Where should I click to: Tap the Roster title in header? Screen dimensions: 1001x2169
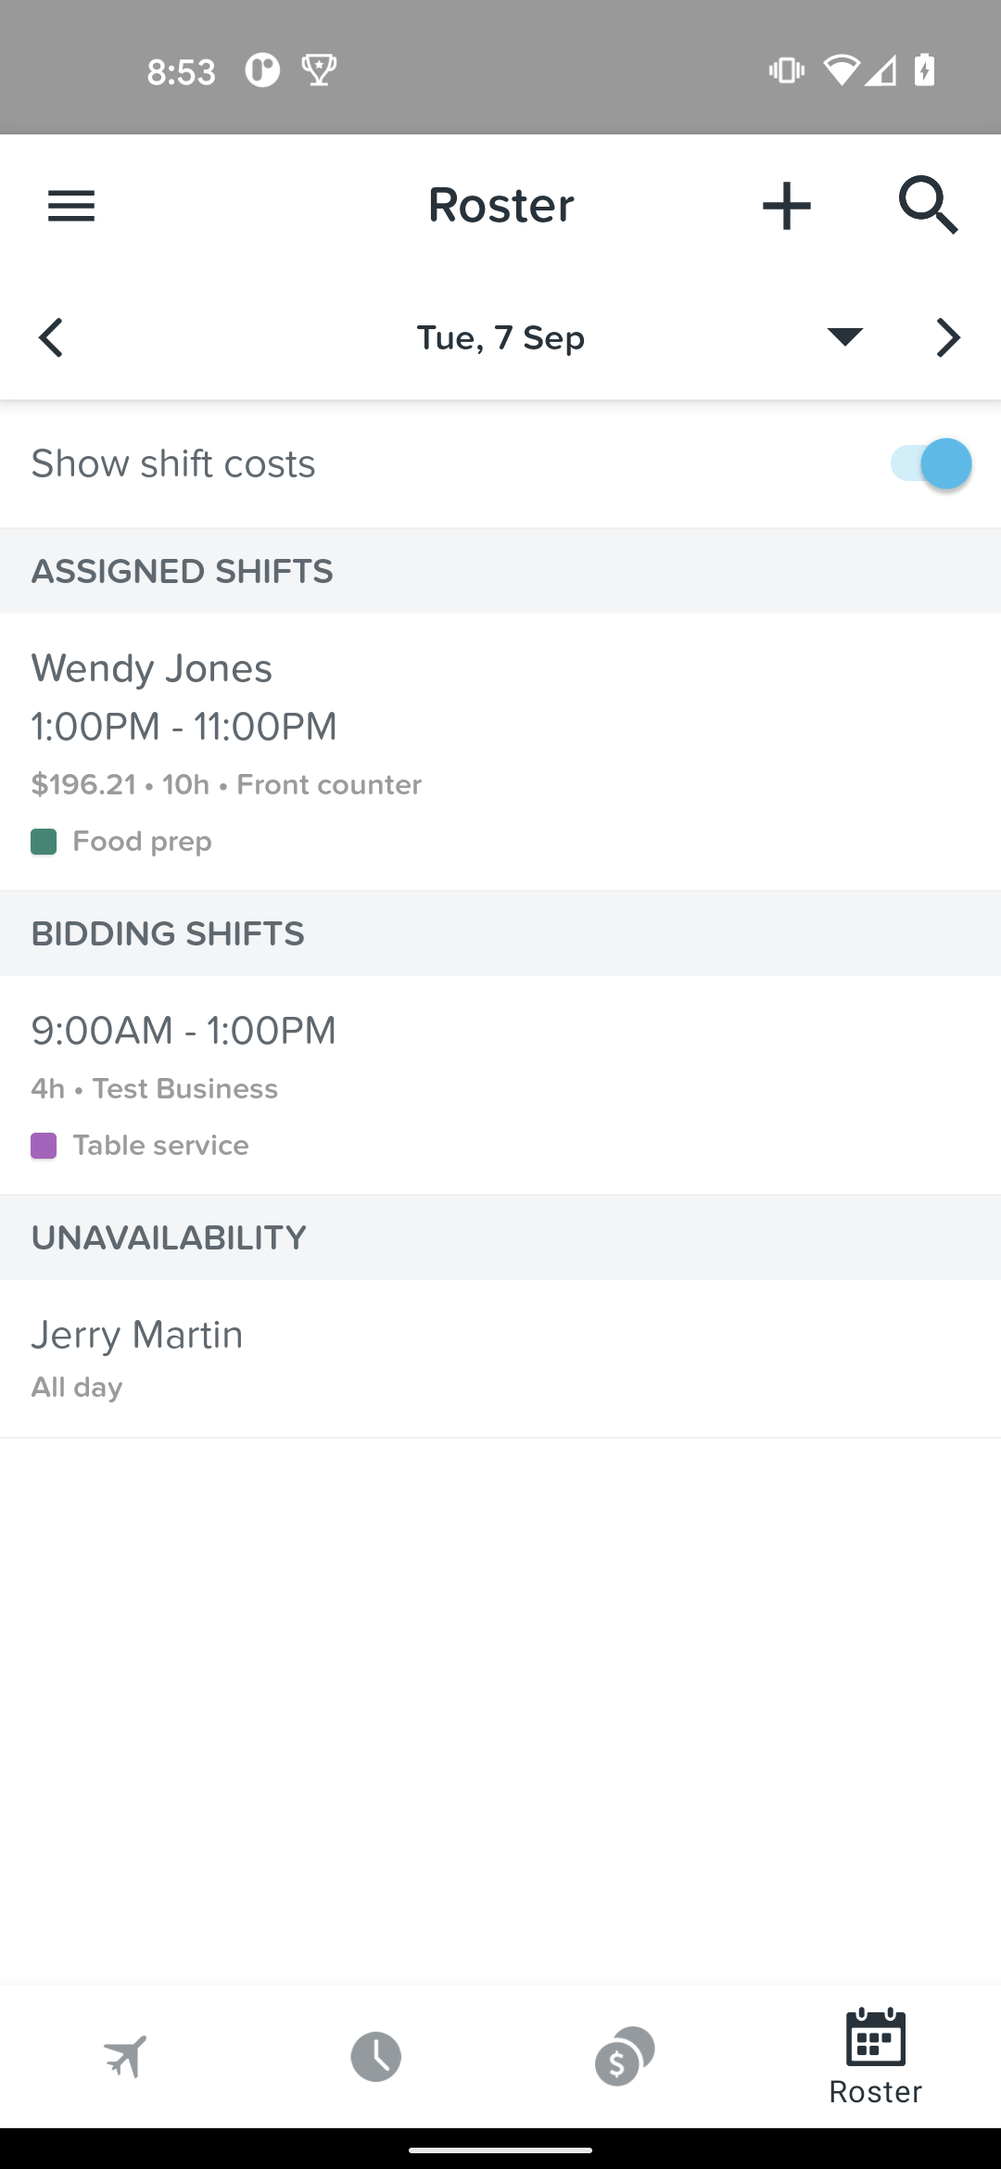point(500,205)
